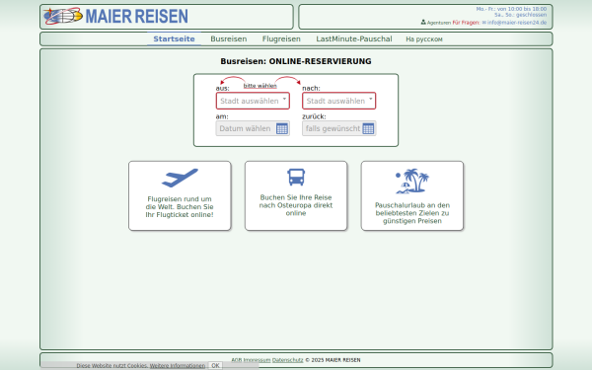The image size is (592, 370).
Task: Click the Maier Reisen globe logo
Action: pos(63,16)
